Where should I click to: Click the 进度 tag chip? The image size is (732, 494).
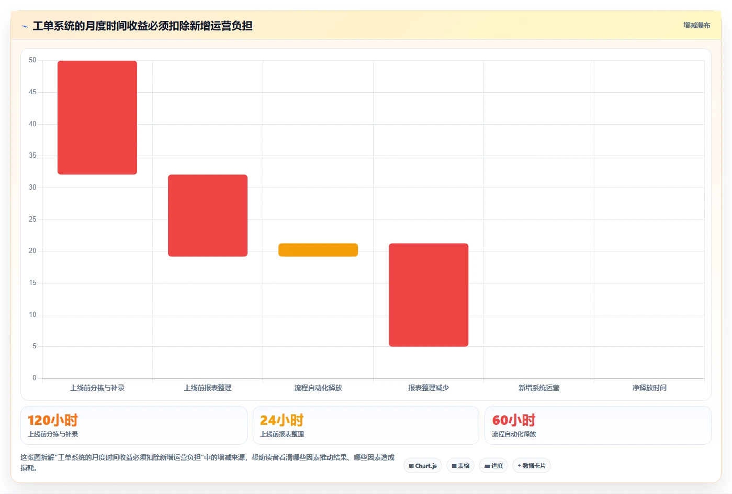pos(493,466)
